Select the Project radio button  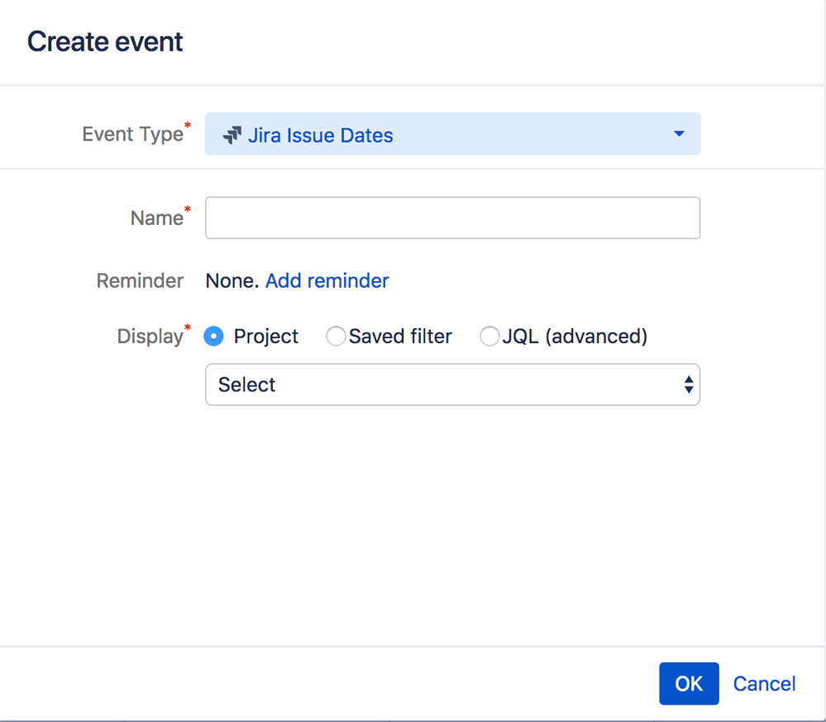click(x=213, y=337)
